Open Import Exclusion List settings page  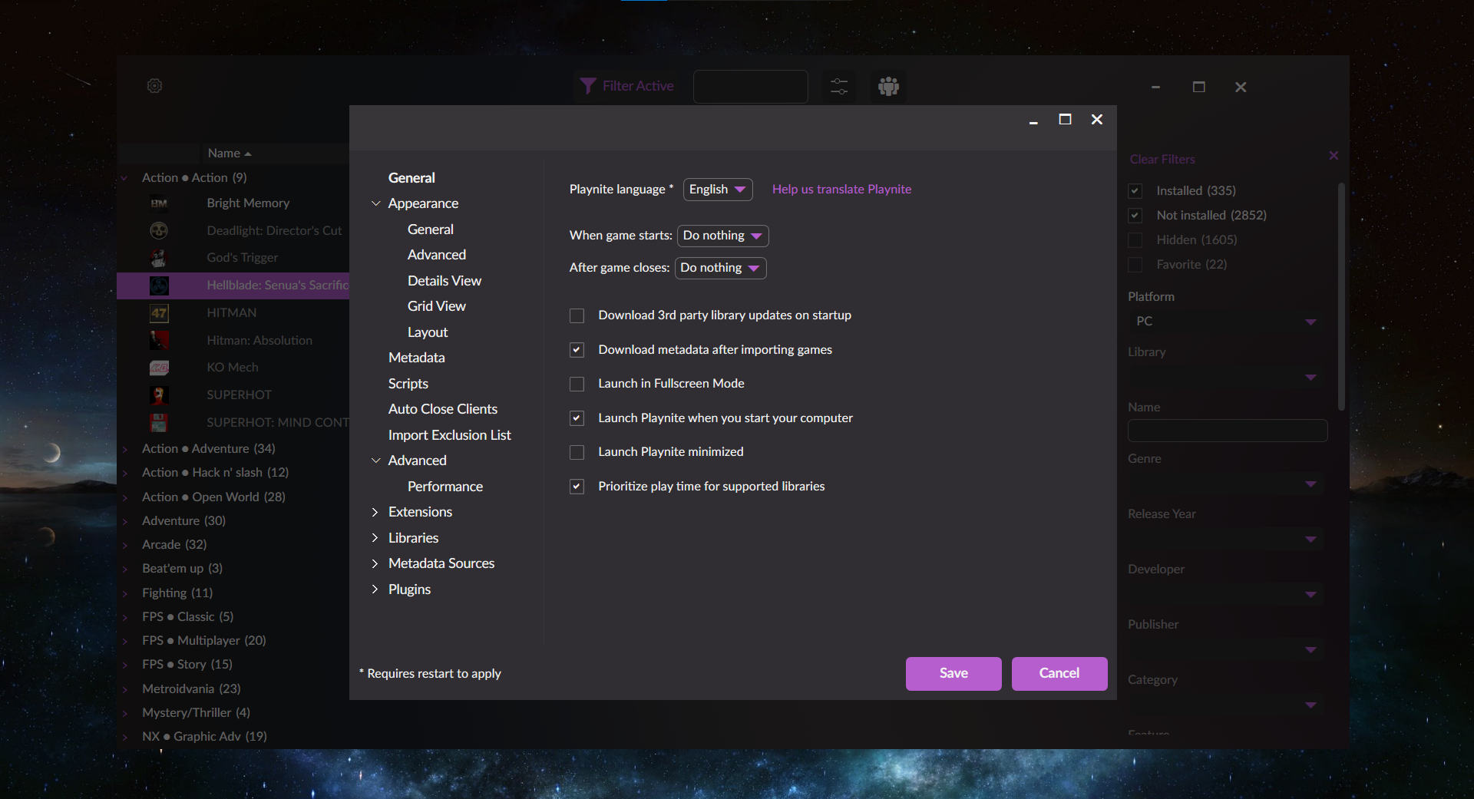pyautogui.click(x=450, y=435)
